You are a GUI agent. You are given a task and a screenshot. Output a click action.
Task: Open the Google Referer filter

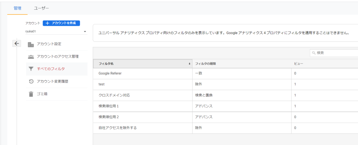(110, 73)
